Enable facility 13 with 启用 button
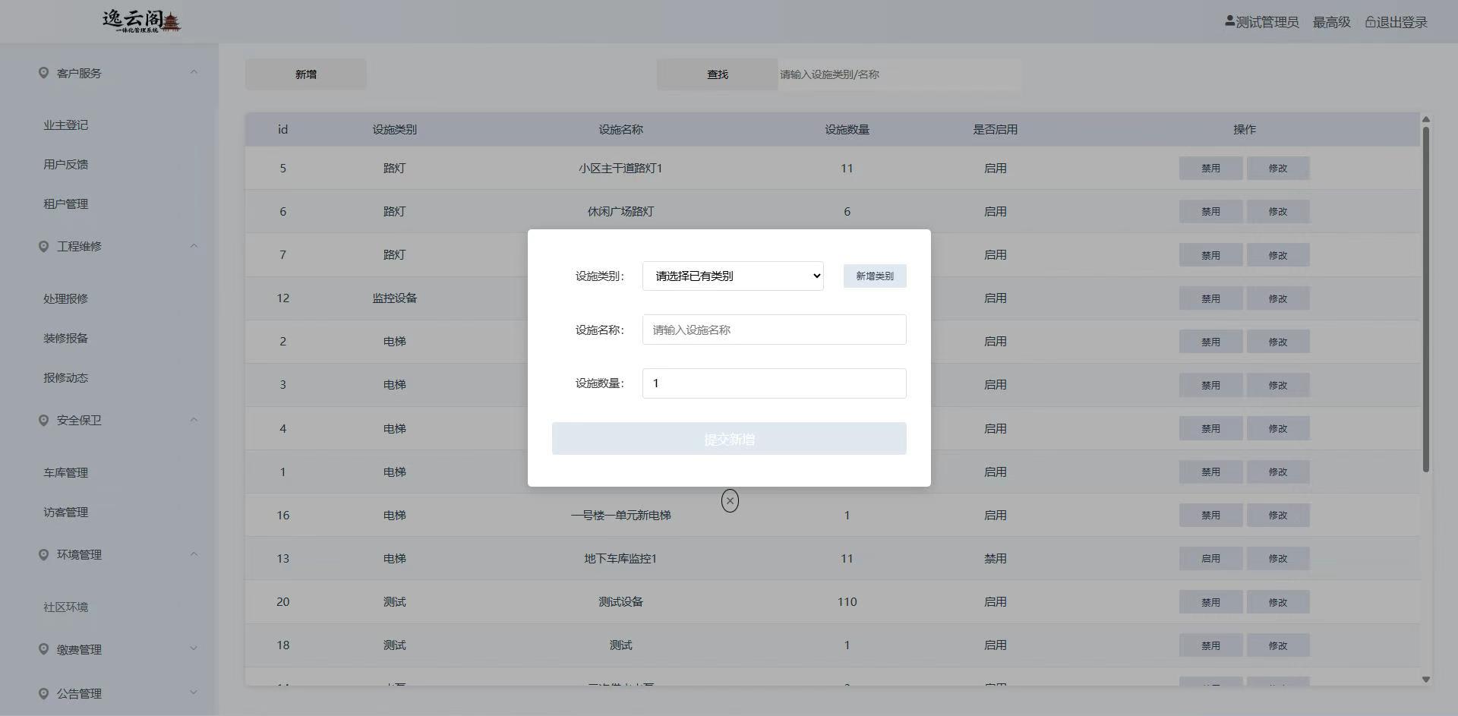1458x716 pixels. pyautogui.click(x=1210, y=559)
